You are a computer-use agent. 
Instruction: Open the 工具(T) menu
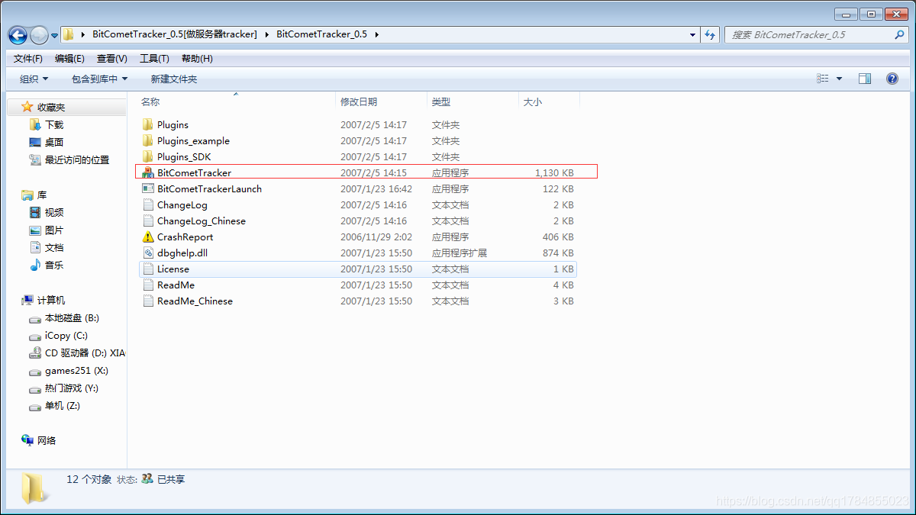click(x=154, y=58)
